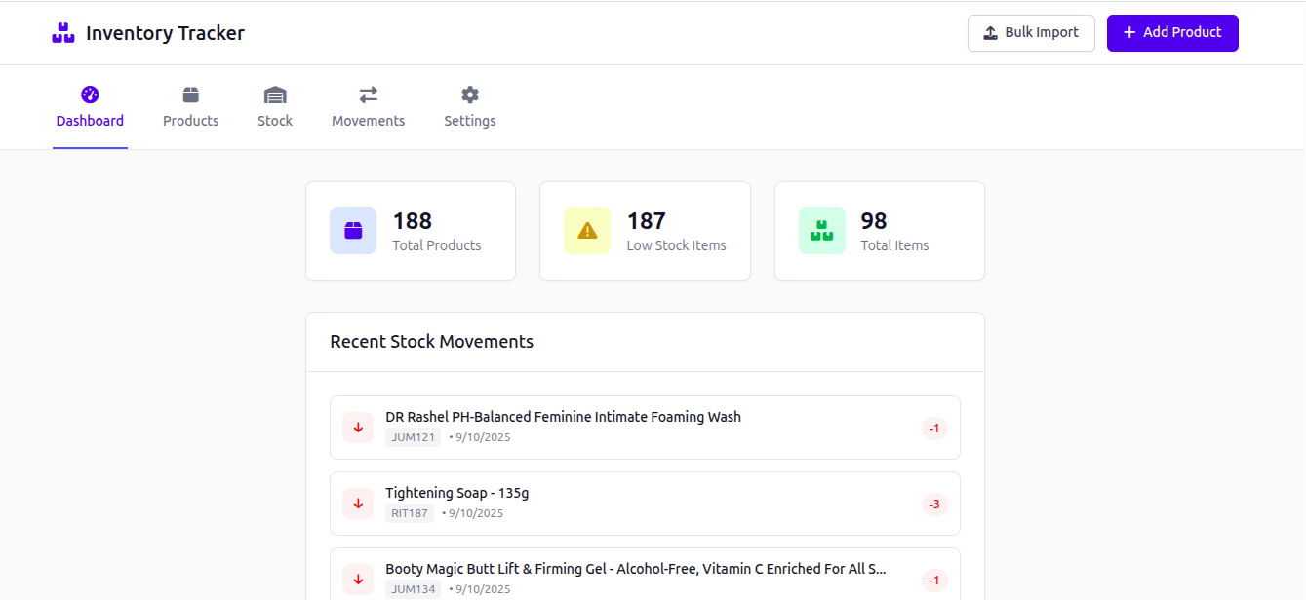This screenshot has height=600, width=1306.
Task: Click the Products box icon
Action: (190, 94)
